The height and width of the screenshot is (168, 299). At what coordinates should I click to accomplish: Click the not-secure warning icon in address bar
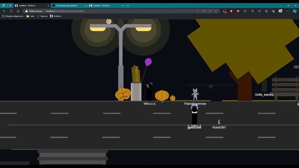coord(27,11)
